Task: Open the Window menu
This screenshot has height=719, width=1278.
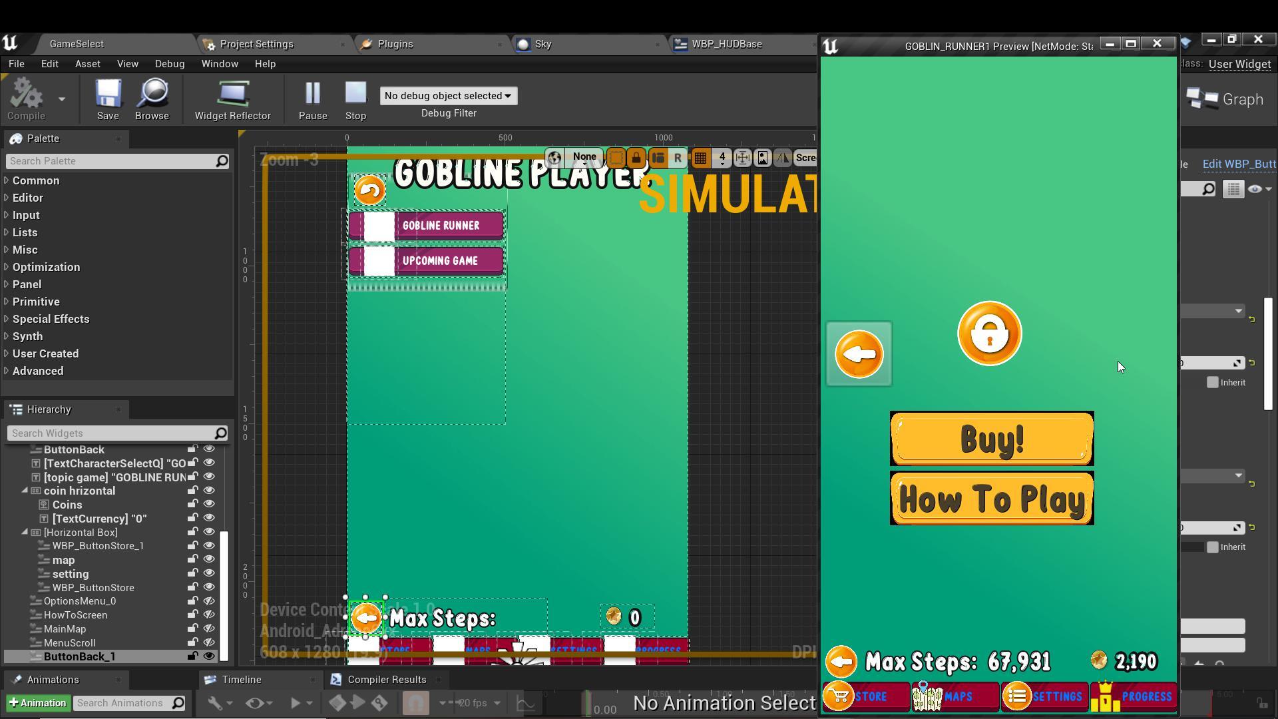Action: (x=220, y=64)
